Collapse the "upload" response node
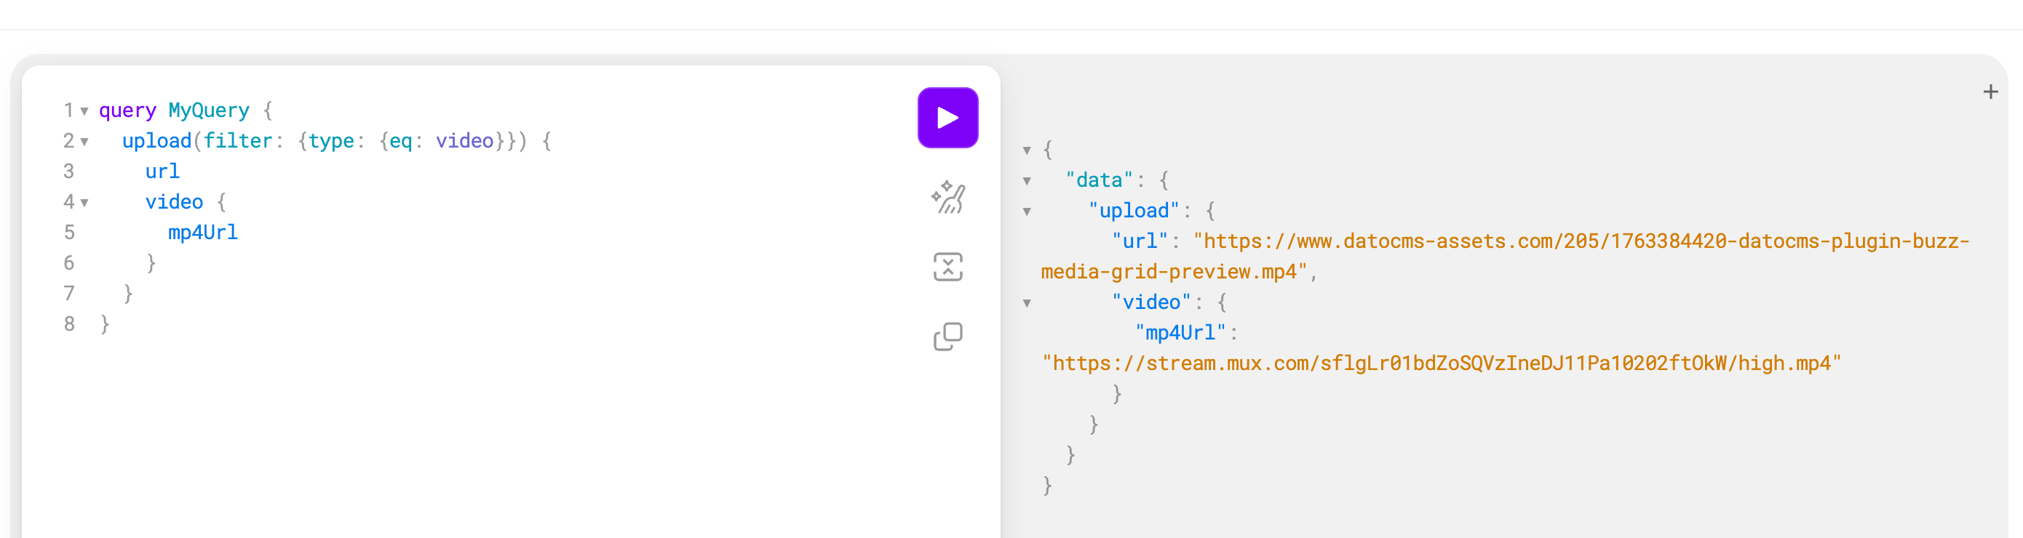This screenshot has width=2023, height=538. 1027,212
